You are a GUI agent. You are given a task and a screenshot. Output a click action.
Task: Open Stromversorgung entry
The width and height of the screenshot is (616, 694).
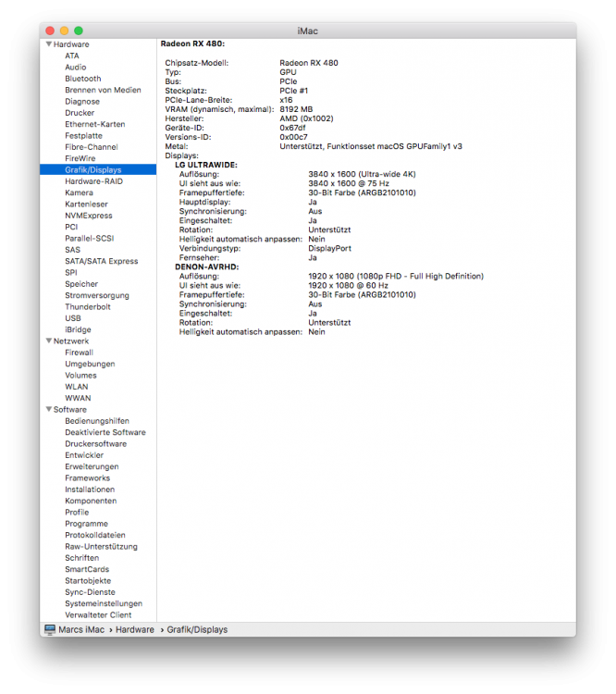97,295
